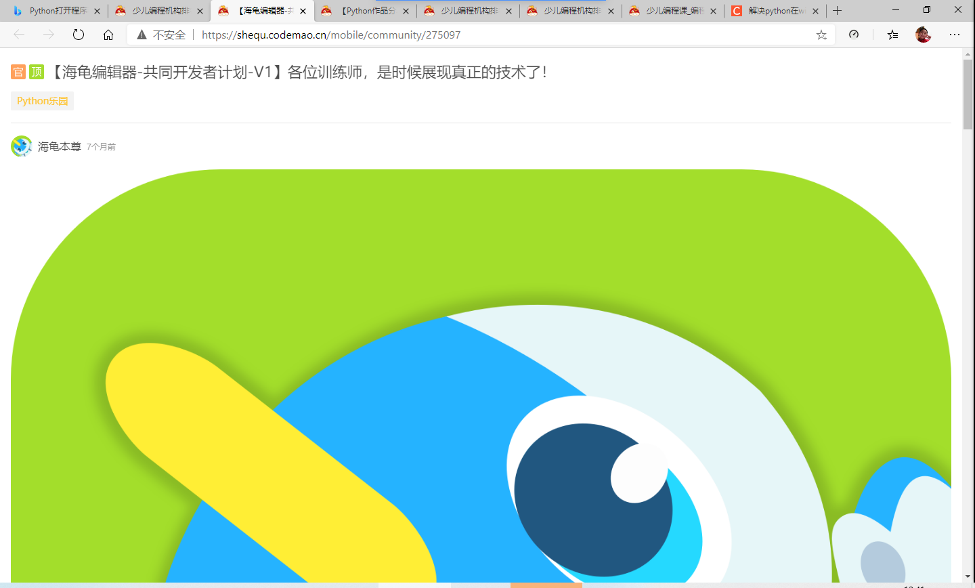Minimize the browser window

pyautogui.click(x=896, y=10)
